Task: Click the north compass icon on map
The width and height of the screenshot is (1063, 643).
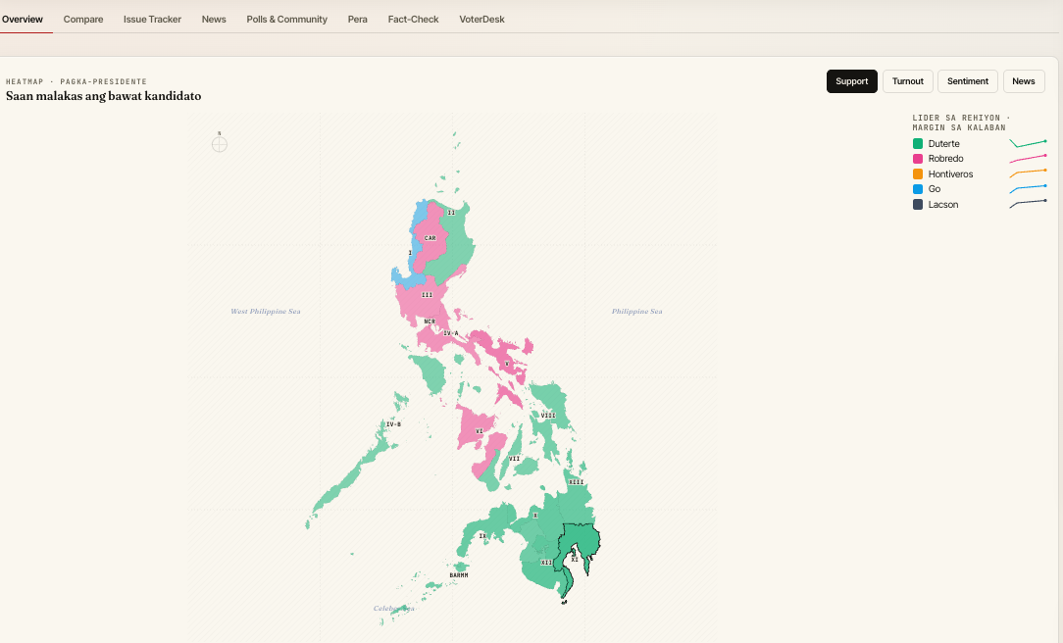Action: pyautogui.click(x=220, y=144)
